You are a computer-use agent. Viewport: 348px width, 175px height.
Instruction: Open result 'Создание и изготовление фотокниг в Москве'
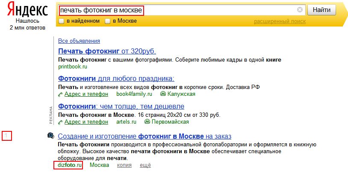click(145, 136)
